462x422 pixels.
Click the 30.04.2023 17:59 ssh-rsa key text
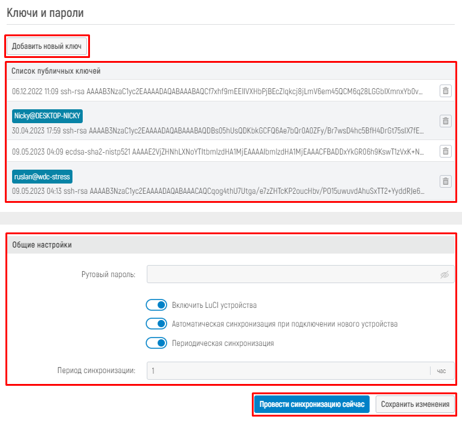(217, 130)
